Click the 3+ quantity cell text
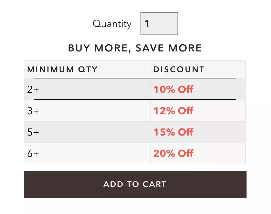 coord(33,111)
